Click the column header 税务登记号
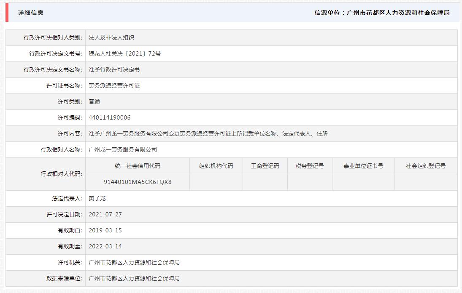The width and height of the screenshot is (462, 293). point(310,166)
